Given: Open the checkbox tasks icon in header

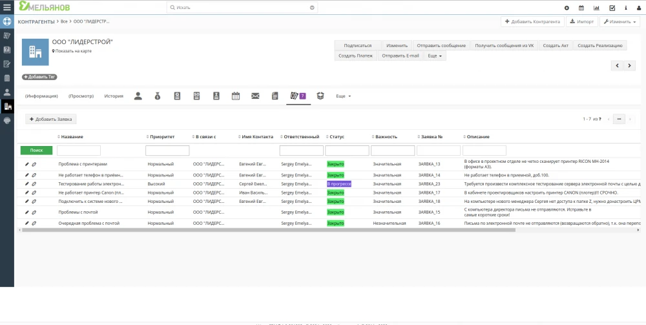Looking at the screenshot, I should [x=612, y=8].
